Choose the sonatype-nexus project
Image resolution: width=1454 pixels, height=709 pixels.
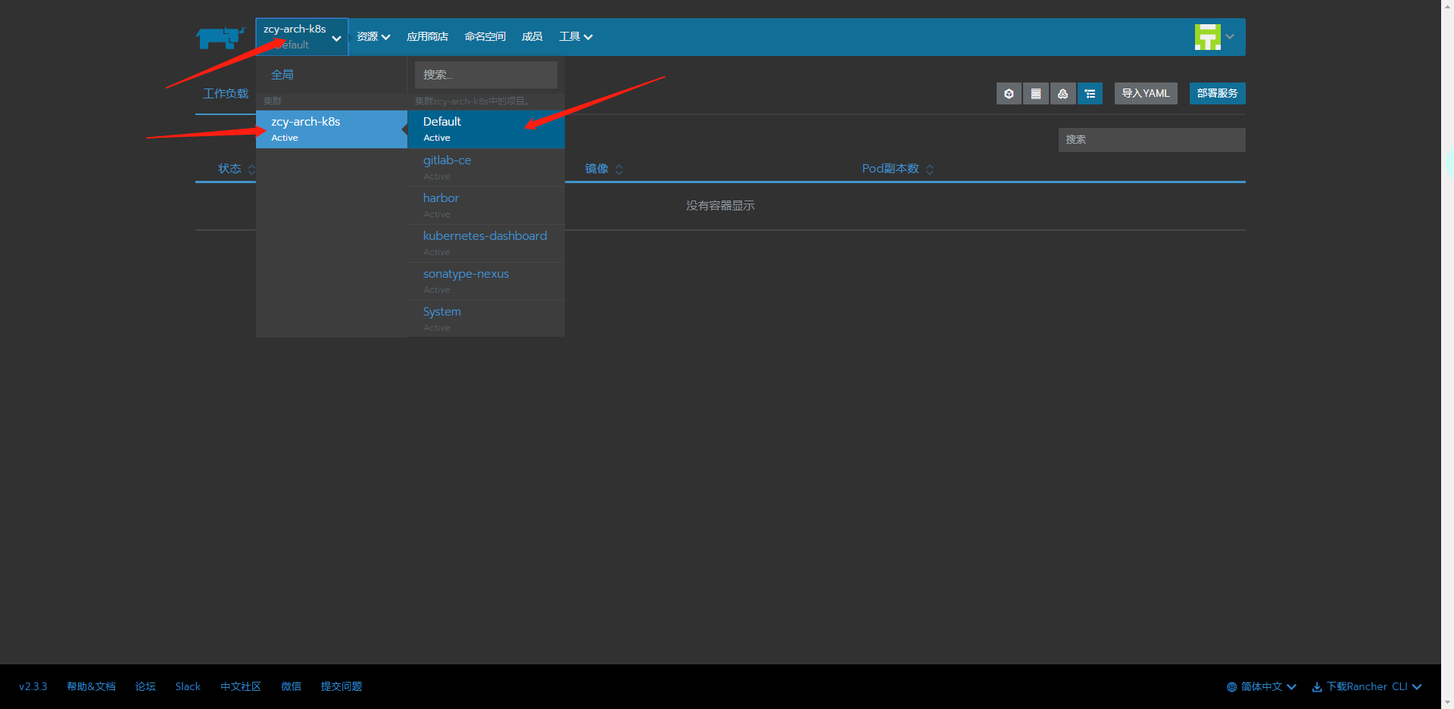click(x=486, y=281)
